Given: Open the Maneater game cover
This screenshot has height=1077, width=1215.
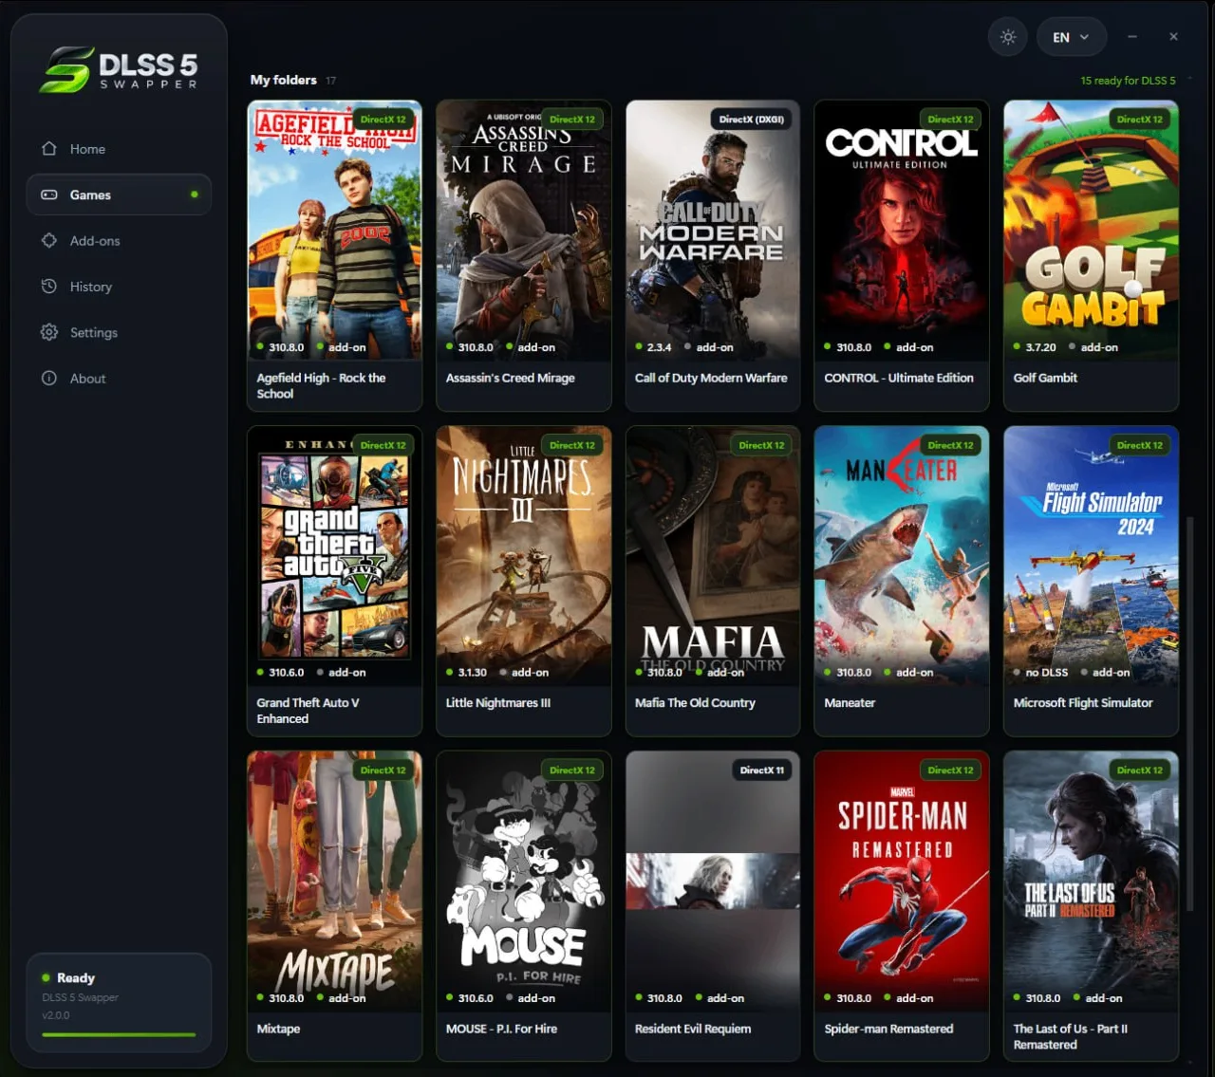Looking at the screenshot, I should 902,556.
